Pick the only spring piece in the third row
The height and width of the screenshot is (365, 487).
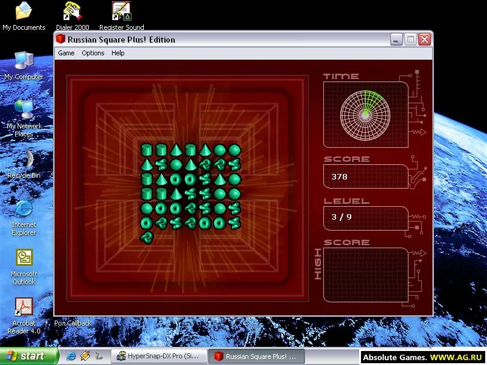click(205, 179)
